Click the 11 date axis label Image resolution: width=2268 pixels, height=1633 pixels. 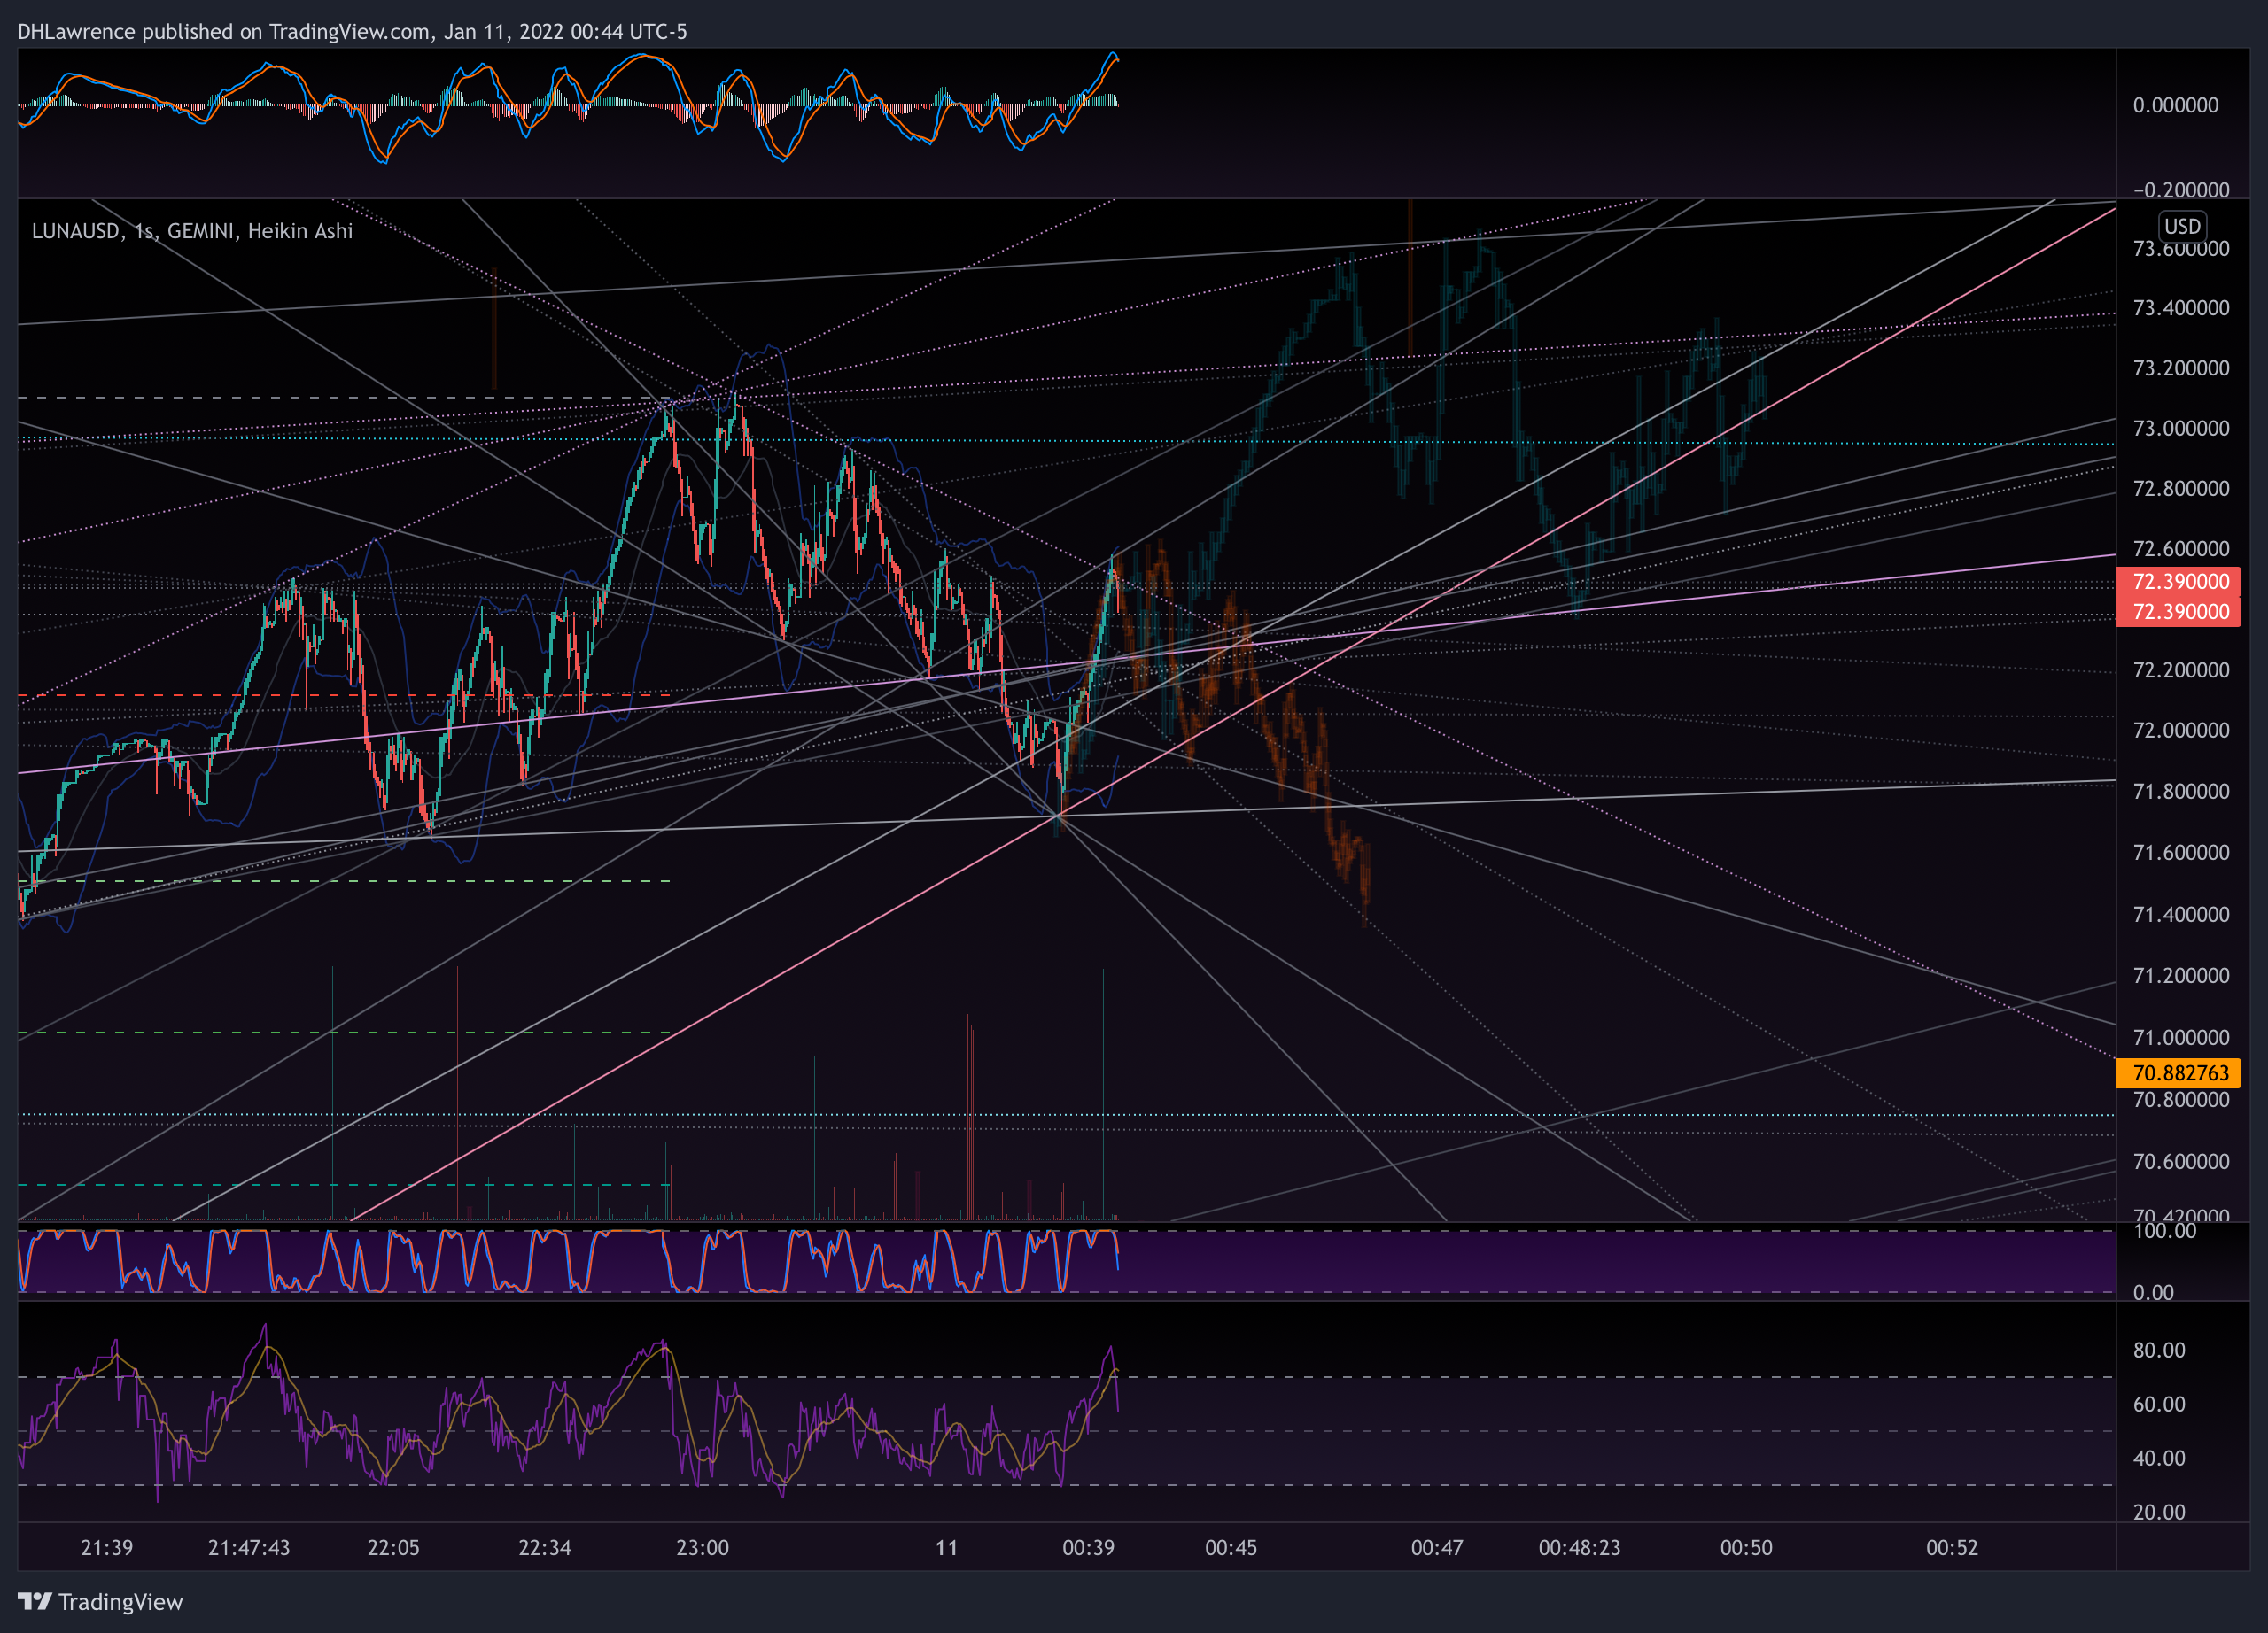tap(947, 1547)
